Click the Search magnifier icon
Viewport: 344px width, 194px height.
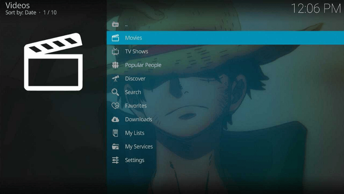pos(115,92)
